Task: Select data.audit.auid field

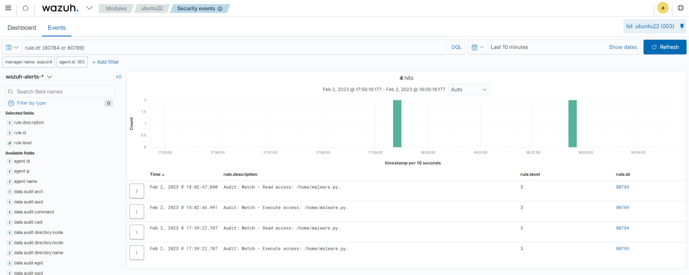Action: [28, 202]
